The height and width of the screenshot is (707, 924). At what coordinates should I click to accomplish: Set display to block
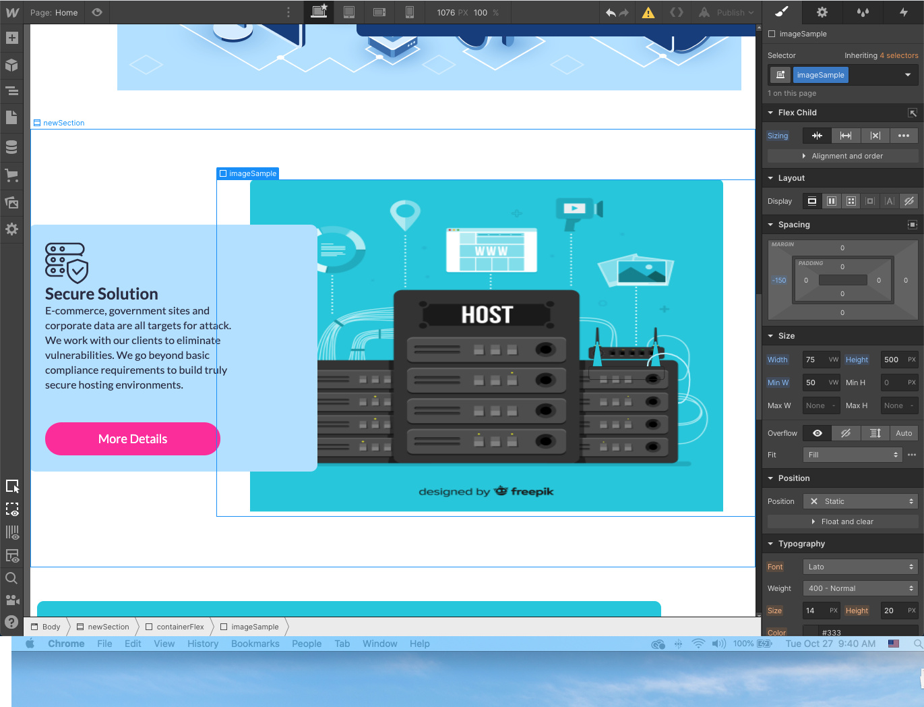(x=812, y=201)
